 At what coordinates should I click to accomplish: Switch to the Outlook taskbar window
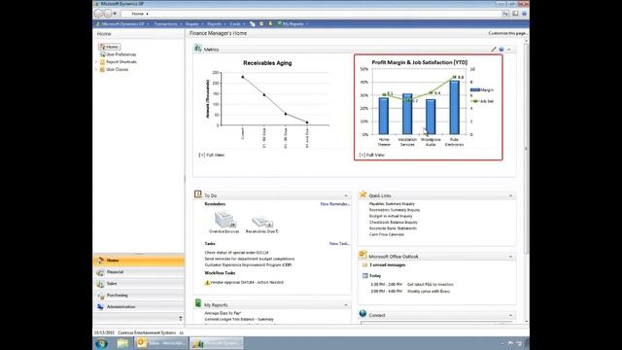point(160,343)
